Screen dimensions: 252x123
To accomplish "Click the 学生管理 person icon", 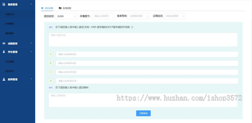I will [4, 52].
